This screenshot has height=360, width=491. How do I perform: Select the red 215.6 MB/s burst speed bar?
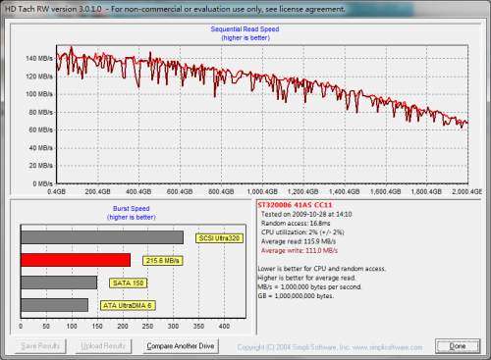point(76,260)
